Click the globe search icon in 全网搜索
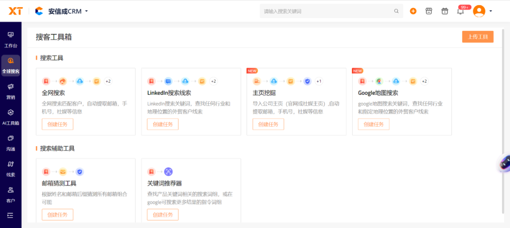The image size is (510, 228). pos(63,81)
